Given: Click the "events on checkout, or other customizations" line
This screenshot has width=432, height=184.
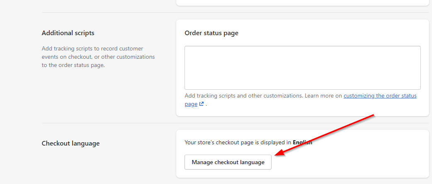Looking at the screenshot, I should pyautogui.click(x=98, y=57).
